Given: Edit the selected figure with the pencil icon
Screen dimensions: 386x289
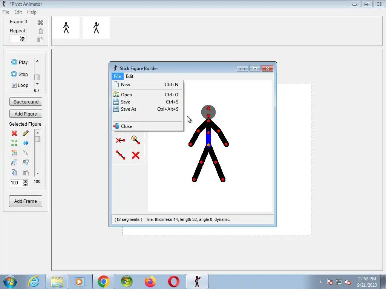Looking at the screenshot, I should click(x=26, y=133).
